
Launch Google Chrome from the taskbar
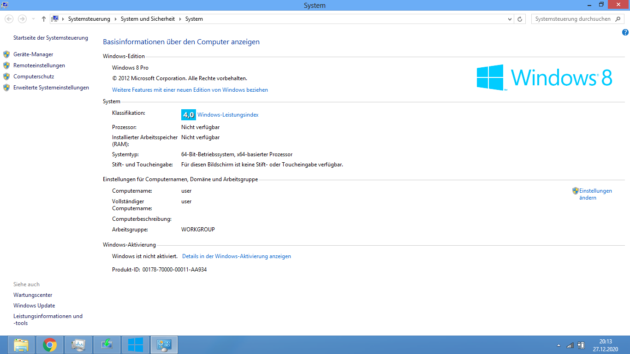click(50, 344)
